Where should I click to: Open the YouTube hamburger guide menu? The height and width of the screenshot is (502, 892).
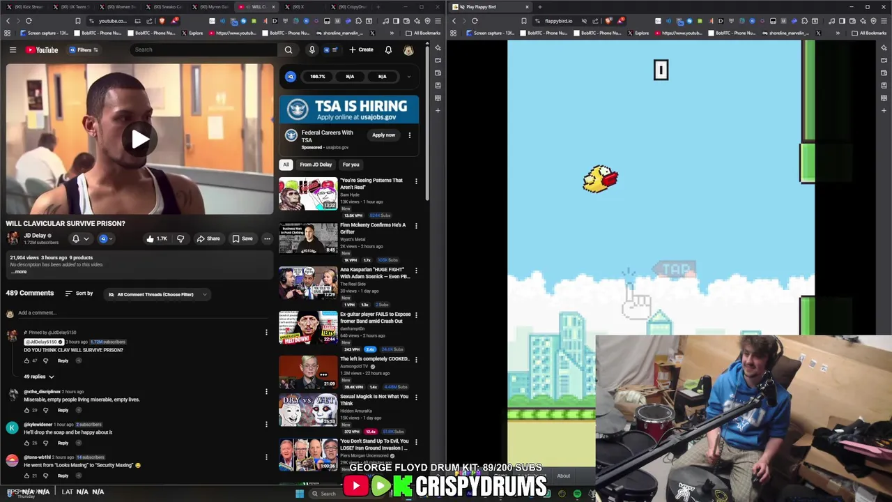tap(13, 50)
